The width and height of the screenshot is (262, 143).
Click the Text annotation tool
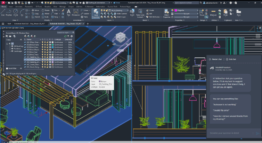pos(68,13)
